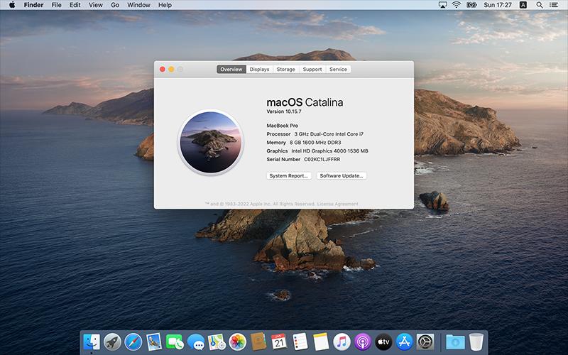The height and width of the screenshot is (355, 568).
Task: Open Photos pinwheel icon in dock
Action: click(238, 342)
